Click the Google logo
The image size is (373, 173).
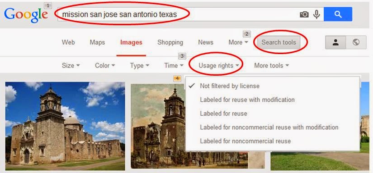coord(26,15)
